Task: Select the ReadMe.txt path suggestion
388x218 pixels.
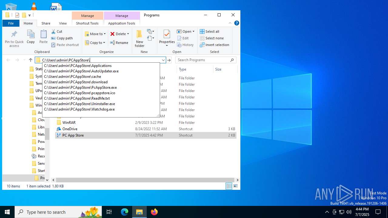Action: coord(101,98)
